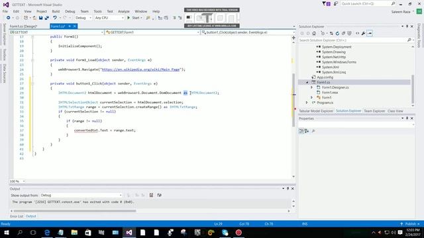Click the Save All icon

click(47, 18)
